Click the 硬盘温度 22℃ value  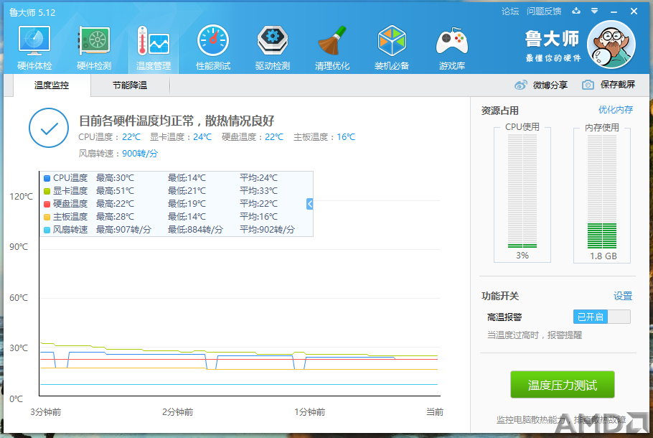pyautogui.click(x=274, y=136)
